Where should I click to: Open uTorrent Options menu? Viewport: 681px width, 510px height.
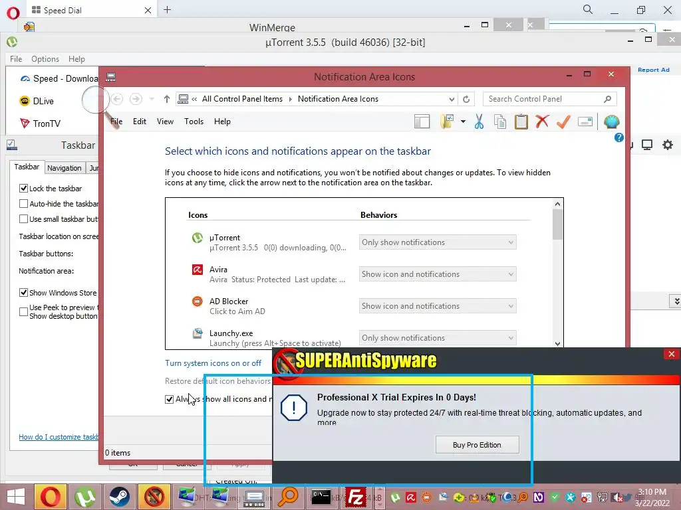pos(45,59)
